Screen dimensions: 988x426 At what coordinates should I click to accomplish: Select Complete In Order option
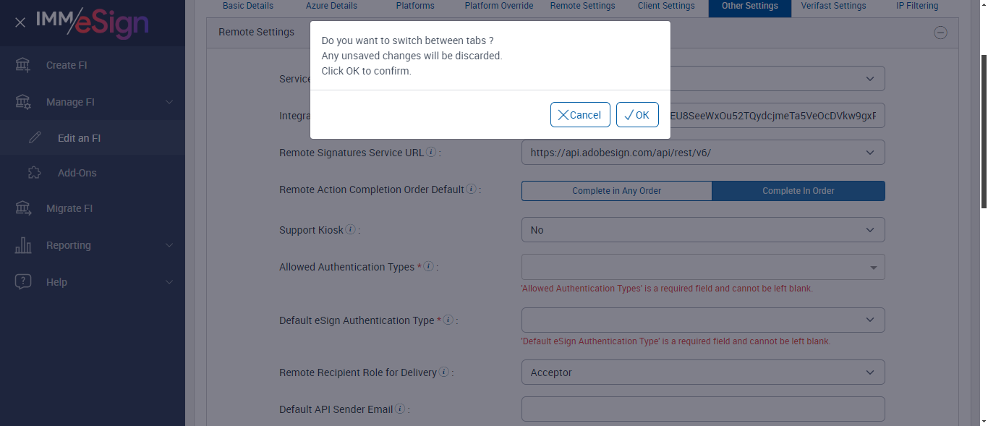798,191
